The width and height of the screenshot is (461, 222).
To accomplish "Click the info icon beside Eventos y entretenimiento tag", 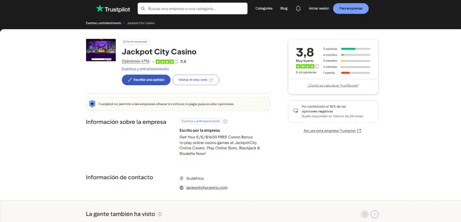I will pos(225,121).
